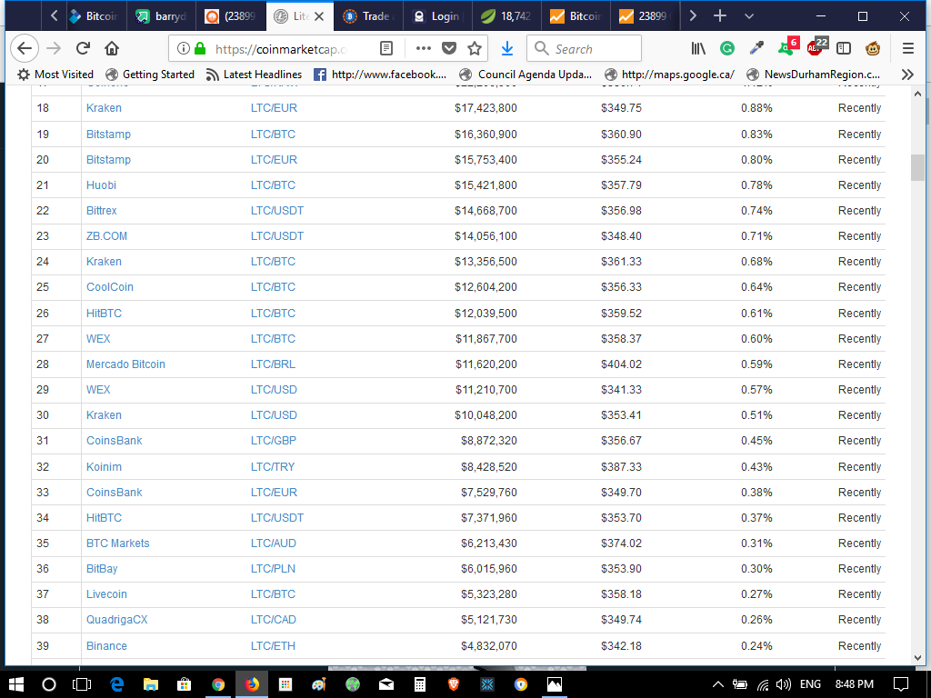
Task: Open Windows Start menu
Action: [16, 684]
